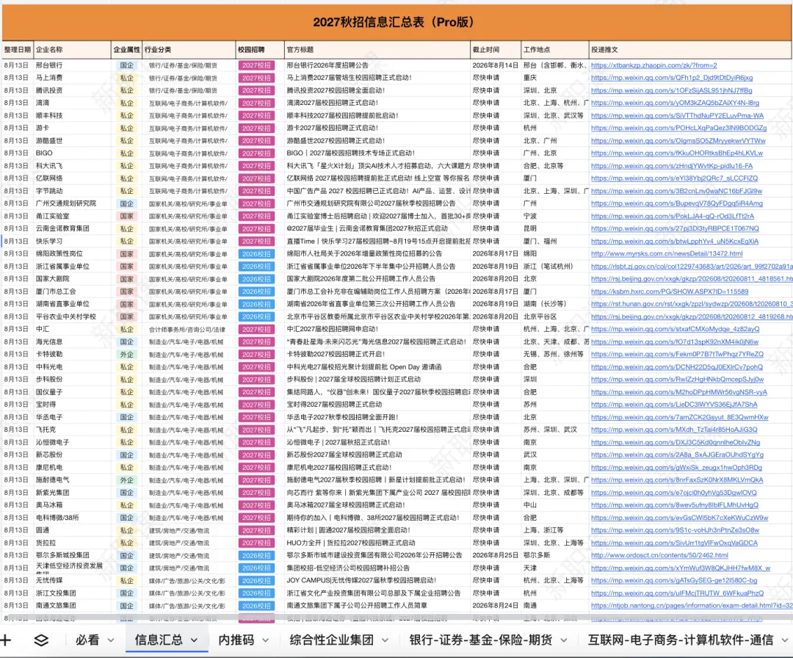Open the 绵阳政策性岗位 myrsks.com link
This screenshot has height=658, width=793.
[x=667, y=254]
